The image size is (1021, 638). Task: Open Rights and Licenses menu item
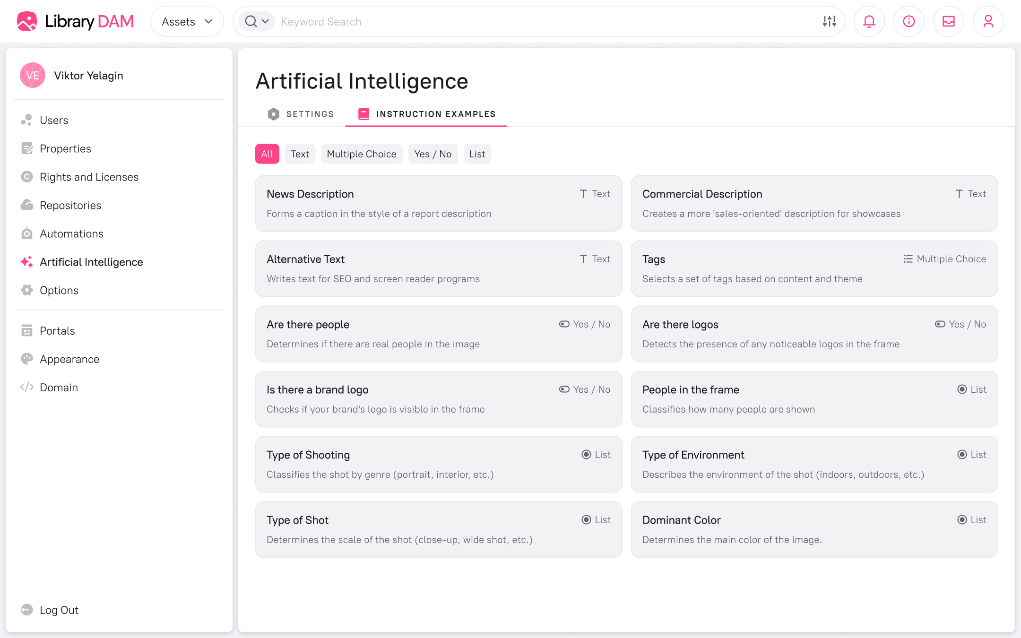point(89,177)
